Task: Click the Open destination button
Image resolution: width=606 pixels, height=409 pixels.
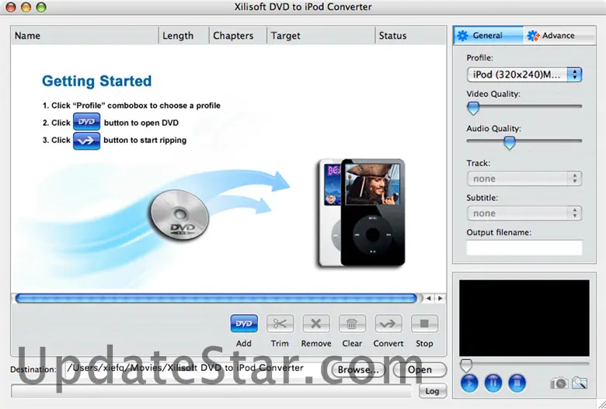Action: coord(420,369)
